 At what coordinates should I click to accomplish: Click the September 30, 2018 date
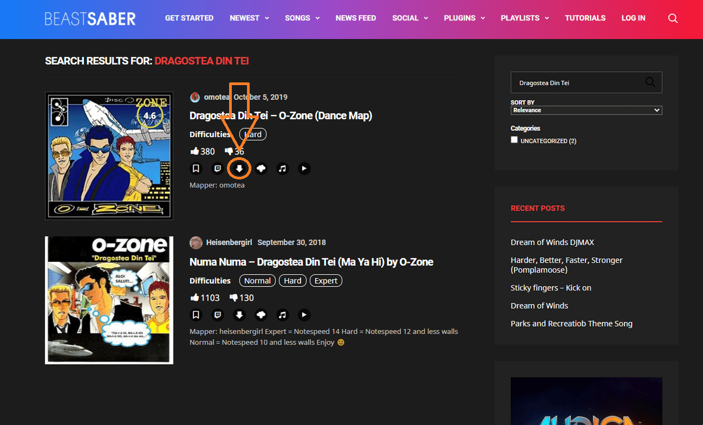(292, 242)
